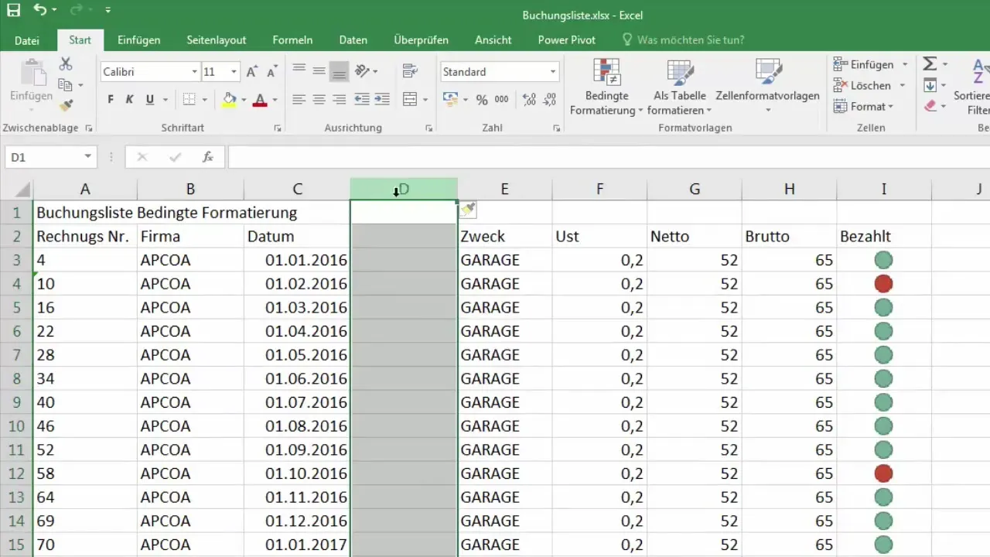The height and width of the screenshot is (557, 990).
Task: Switch to the Formeln tab
Action: (x=292, y=40)
